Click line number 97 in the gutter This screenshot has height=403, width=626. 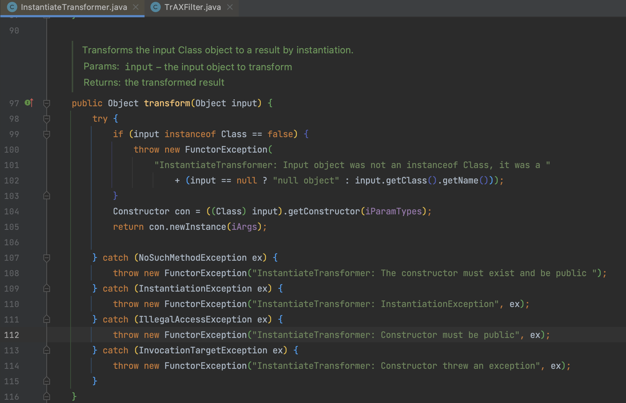click(14, 103)
